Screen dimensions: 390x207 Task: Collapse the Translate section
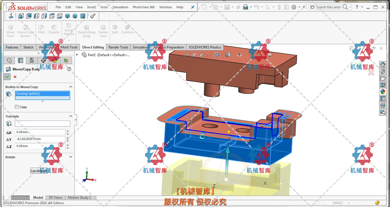(x=71, y=116)
